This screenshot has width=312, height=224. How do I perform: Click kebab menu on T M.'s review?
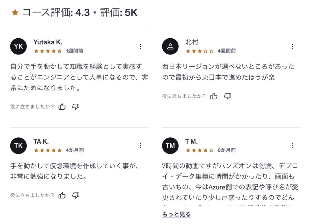292,145
